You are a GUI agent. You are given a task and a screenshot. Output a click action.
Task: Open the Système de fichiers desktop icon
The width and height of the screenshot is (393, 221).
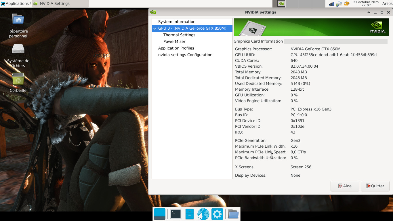(x=18, y=56)
